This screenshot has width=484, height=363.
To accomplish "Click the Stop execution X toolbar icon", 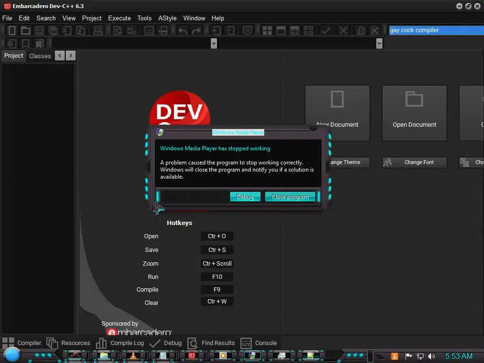I will 343,30.
